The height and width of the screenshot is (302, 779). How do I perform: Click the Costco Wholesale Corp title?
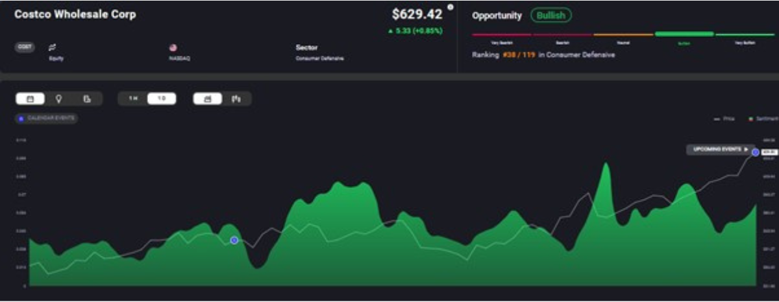75,14
